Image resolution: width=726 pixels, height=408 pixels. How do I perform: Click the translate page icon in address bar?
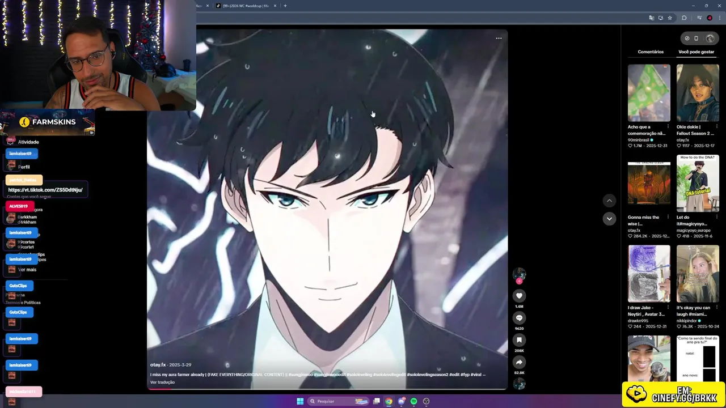[651, 18]
